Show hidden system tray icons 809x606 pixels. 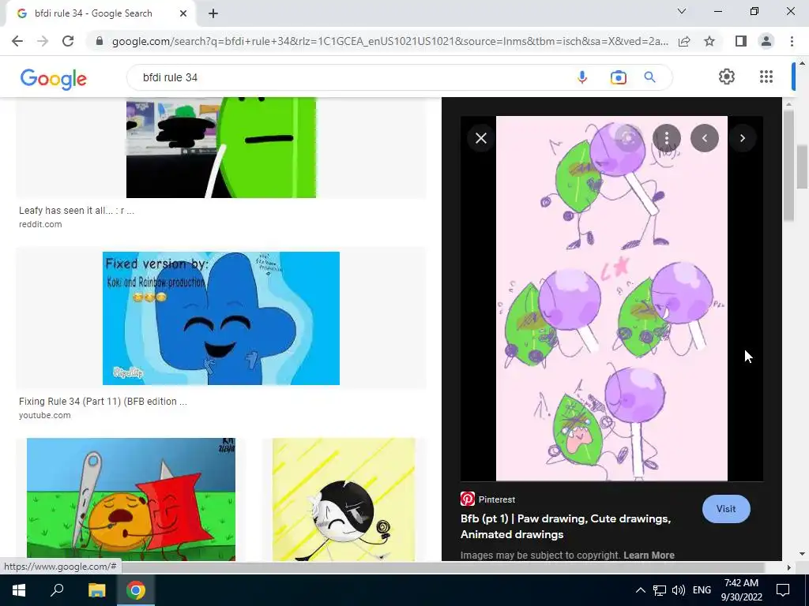(x=640, y=590)
